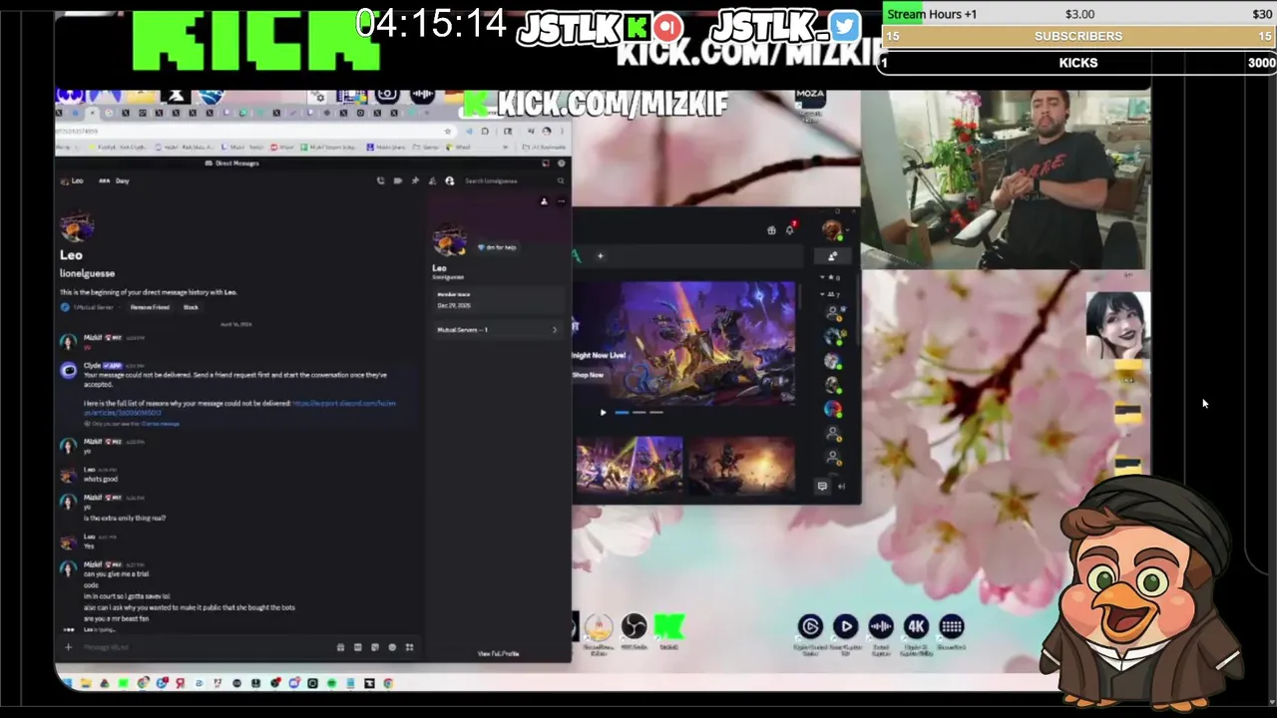This screenshot has height=718, width=1277.
Task: Click the Discord message input box
Action: 205,647
